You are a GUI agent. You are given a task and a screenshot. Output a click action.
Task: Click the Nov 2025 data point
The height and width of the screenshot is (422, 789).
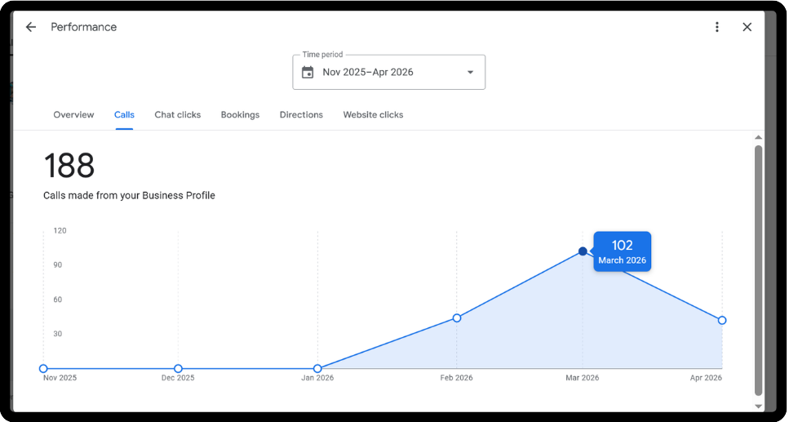(43, 369)
